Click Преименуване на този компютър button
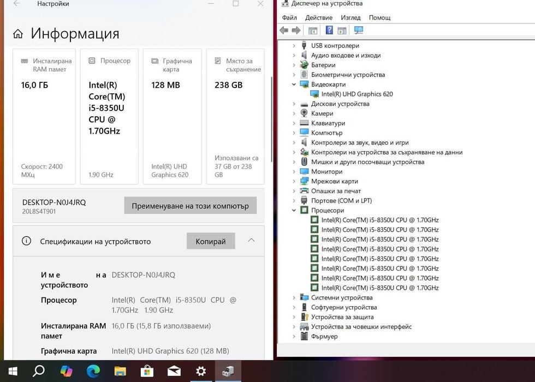This screenshot has width=535, height=382. [x=191, y=206]
